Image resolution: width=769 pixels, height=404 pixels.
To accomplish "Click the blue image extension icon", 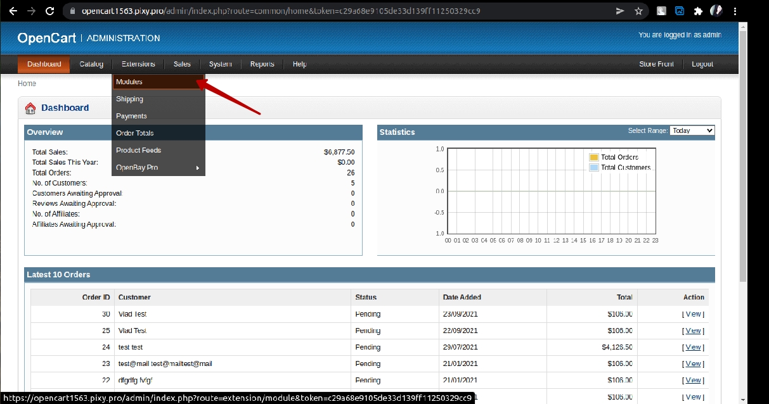I will 680,11.
